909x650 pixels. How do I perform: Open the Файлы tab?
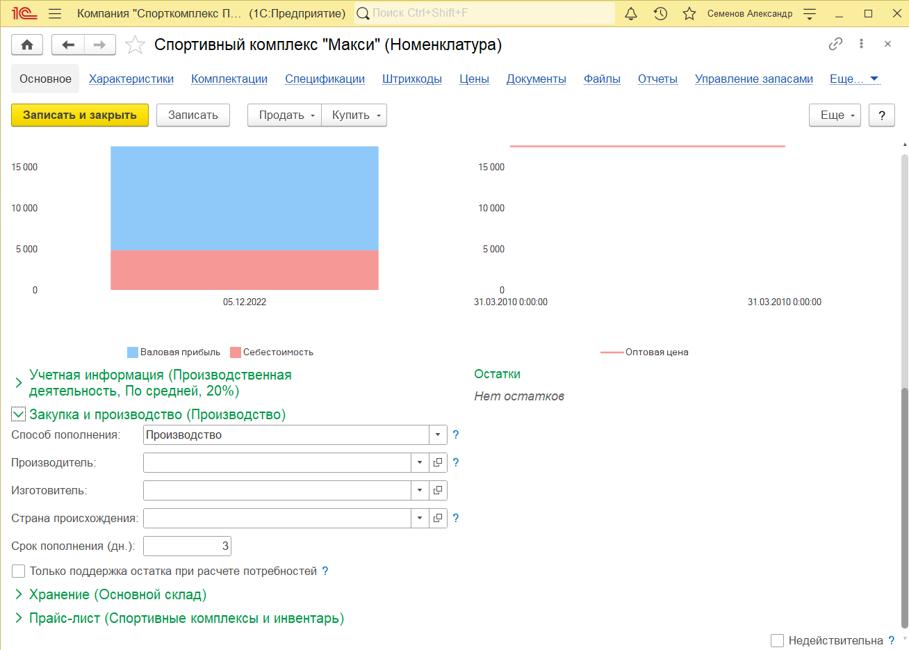tap(602, 79)
